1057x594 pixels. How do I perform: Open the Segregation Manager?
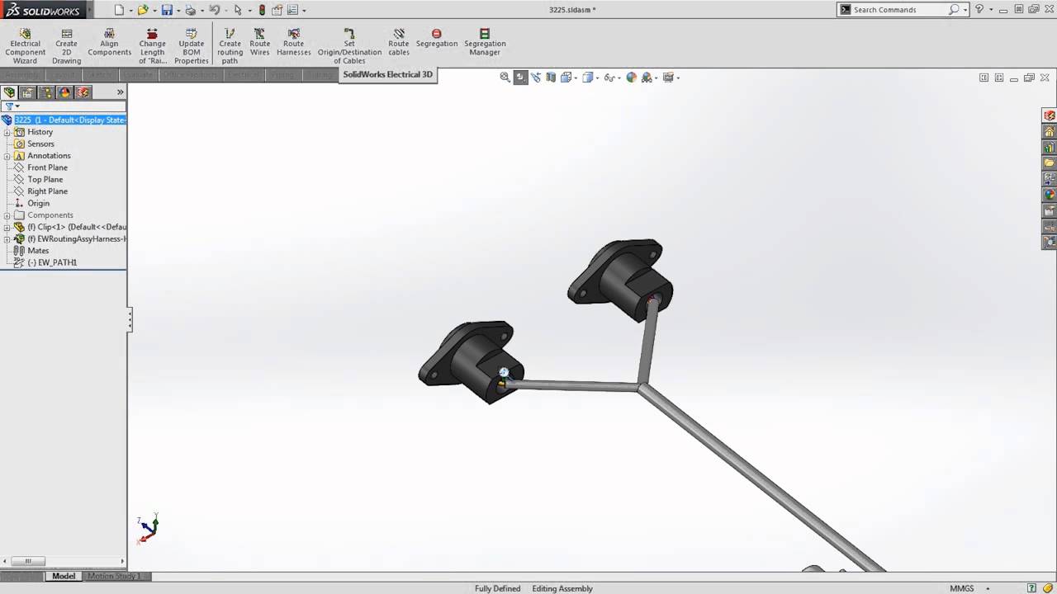coord(485,42)
